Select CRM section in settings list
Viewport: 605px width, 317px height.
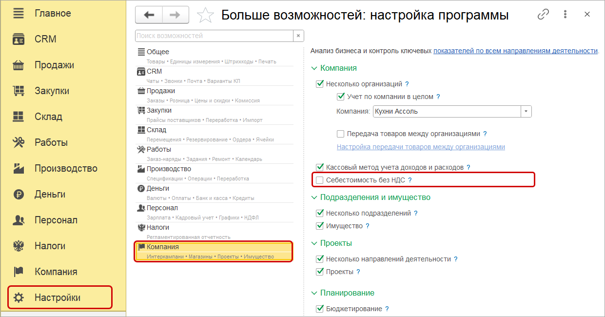214,76
